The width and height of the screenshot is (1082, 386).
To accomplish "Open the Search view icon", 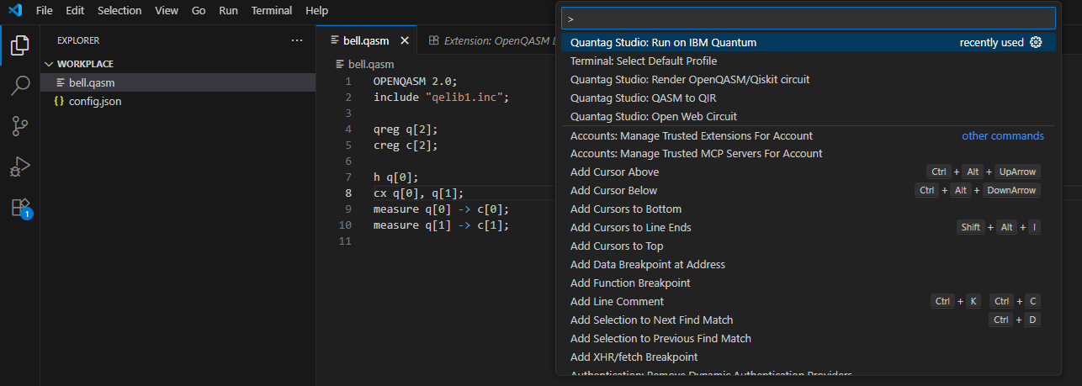I will (19, 85).
